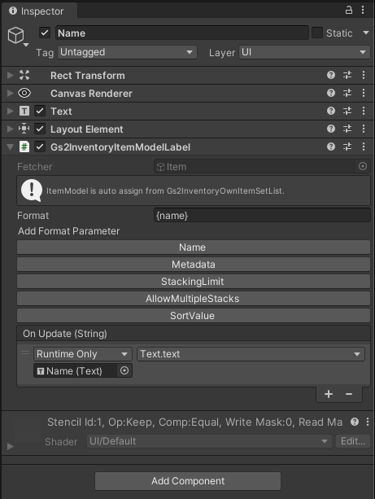The width and height of the screenshot is (375, 499).
Task: Click the Add Component button
Action: tap(188, 481)
